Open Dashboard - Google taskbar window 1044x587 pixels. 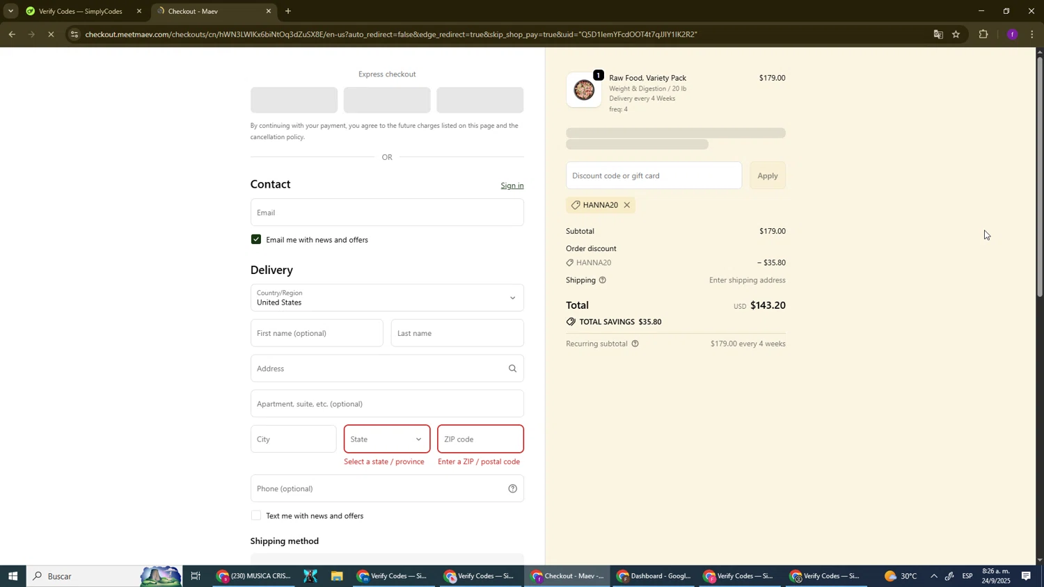point(654,576)
